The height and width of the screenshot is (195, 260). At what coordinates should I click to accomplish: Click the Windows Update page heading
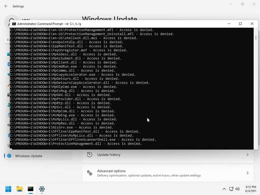pos(110,18)
